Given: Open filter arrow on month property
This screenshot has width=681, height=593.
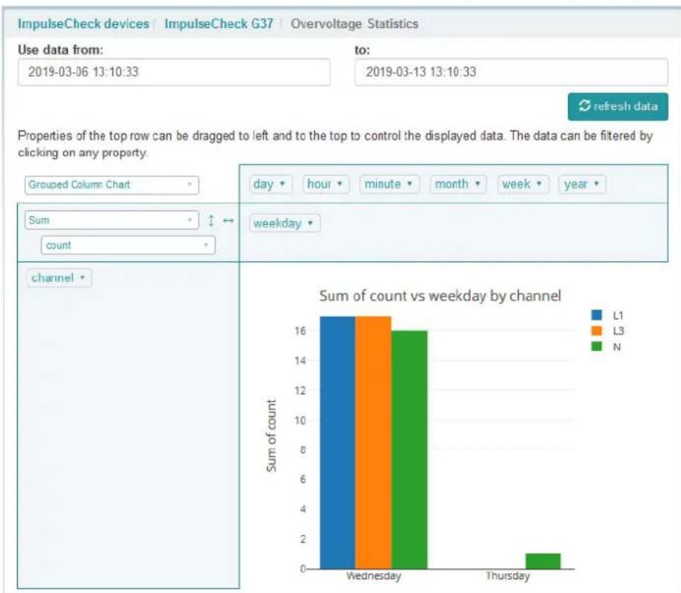Looking at the screenshot, I should pos(478,184).
